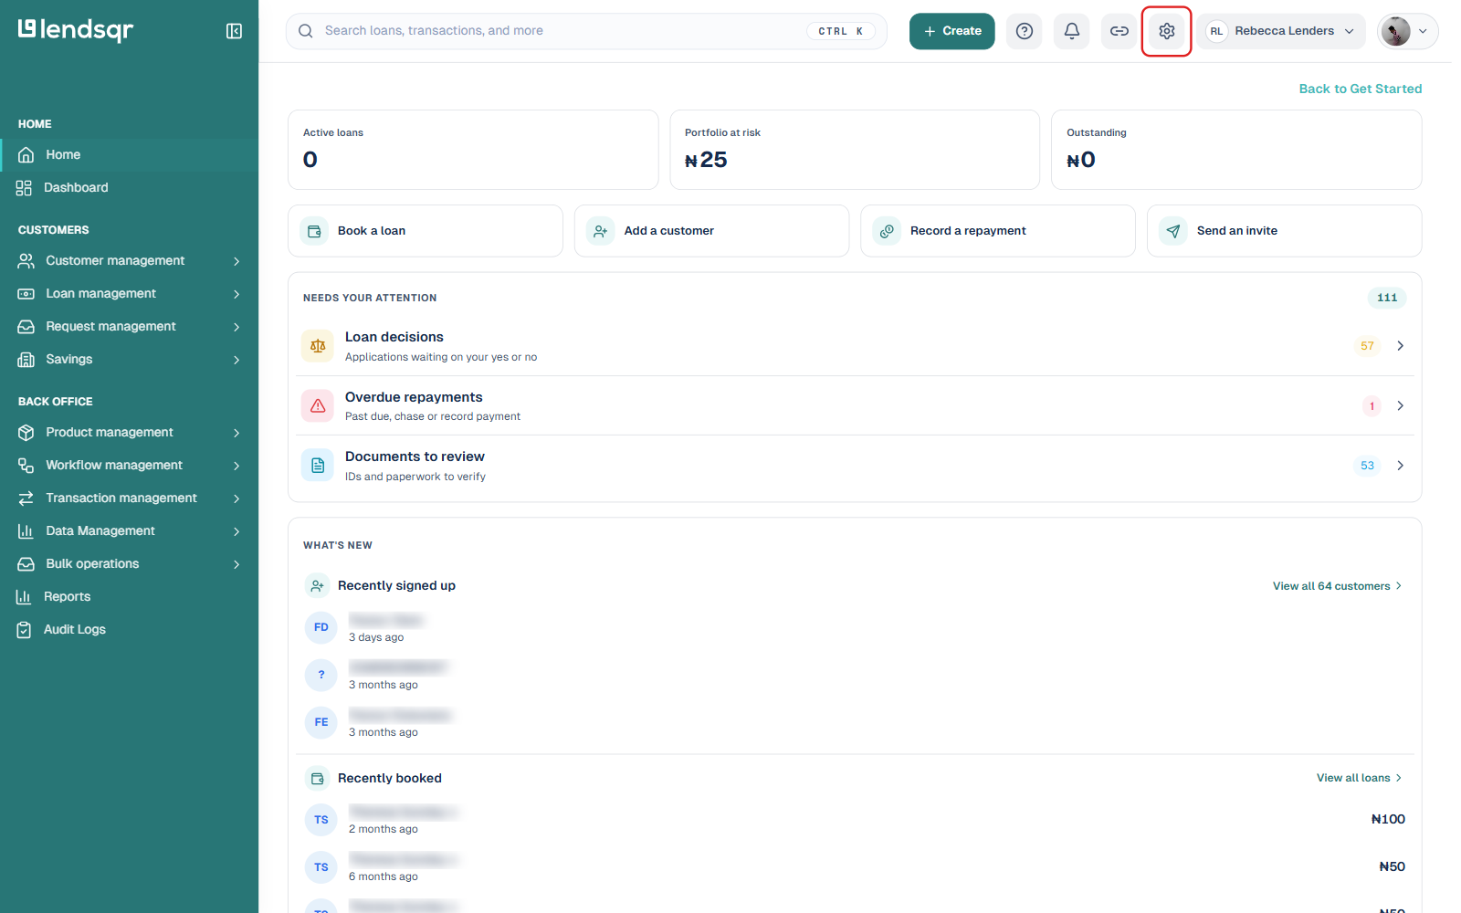1461x913 pixels.
Task: Click View all loans link
Action: (1359, 778)
